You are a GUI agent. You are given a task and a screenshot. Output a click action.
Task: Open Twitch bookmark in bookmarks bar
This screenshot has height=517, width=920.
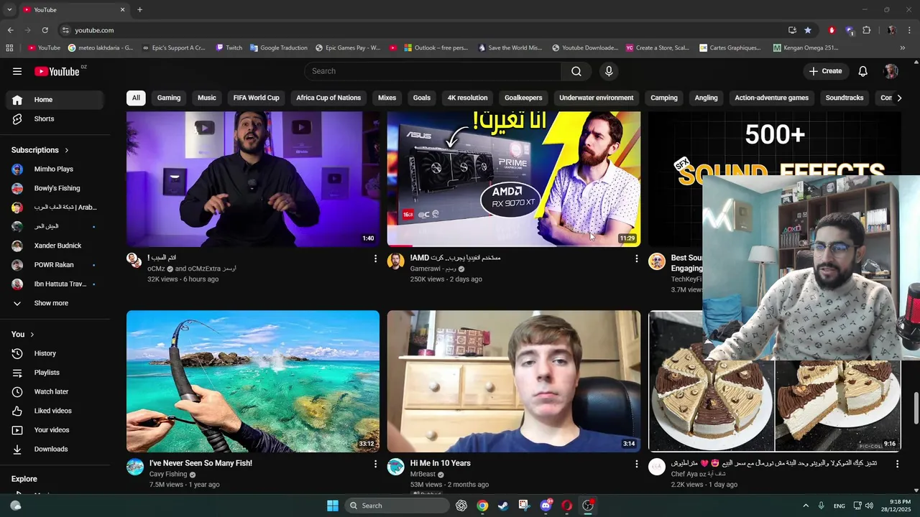click(230, 48)
